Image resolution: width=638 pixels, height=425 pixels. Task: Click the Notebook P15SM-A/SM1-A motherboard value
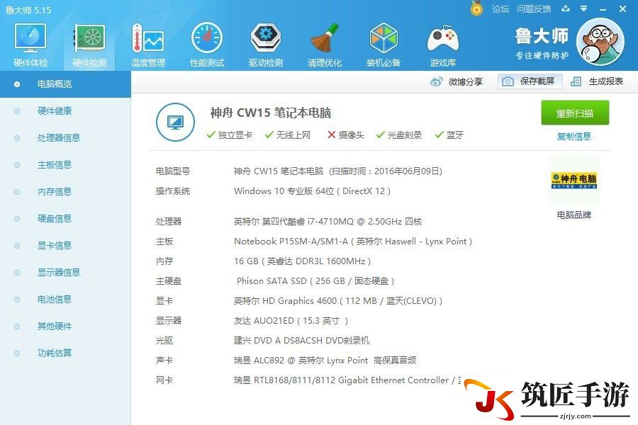[x=353, y=242]
